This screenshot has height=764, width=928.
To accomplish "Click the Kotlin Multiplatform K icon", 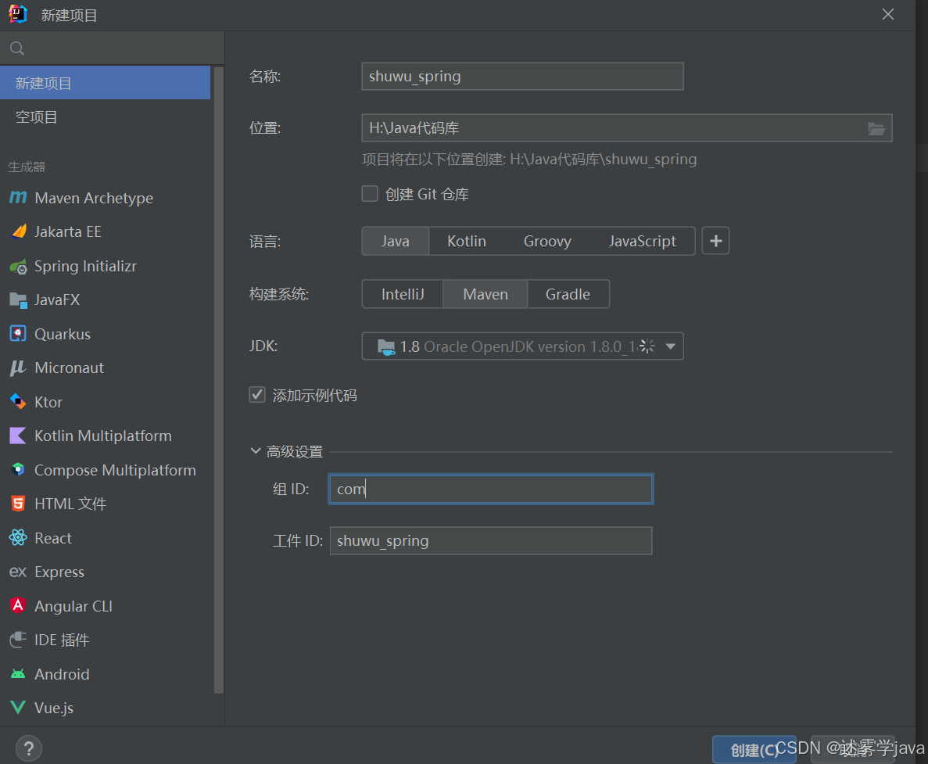I will (x=18, y=436).
